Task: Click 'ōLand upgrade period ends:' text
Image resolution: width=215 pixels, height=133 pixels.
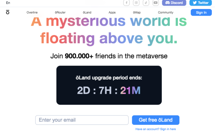Action: 109,78
